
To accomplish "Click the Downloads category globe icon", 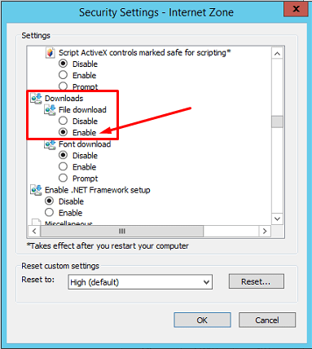I will tap(37, 99).
